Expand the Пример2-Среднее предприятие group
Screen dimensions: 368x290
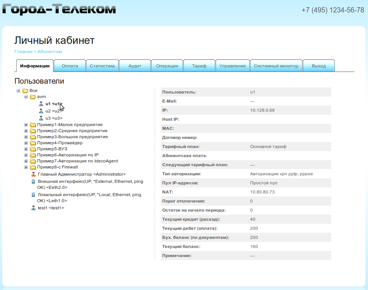click(x=26, y=131)
